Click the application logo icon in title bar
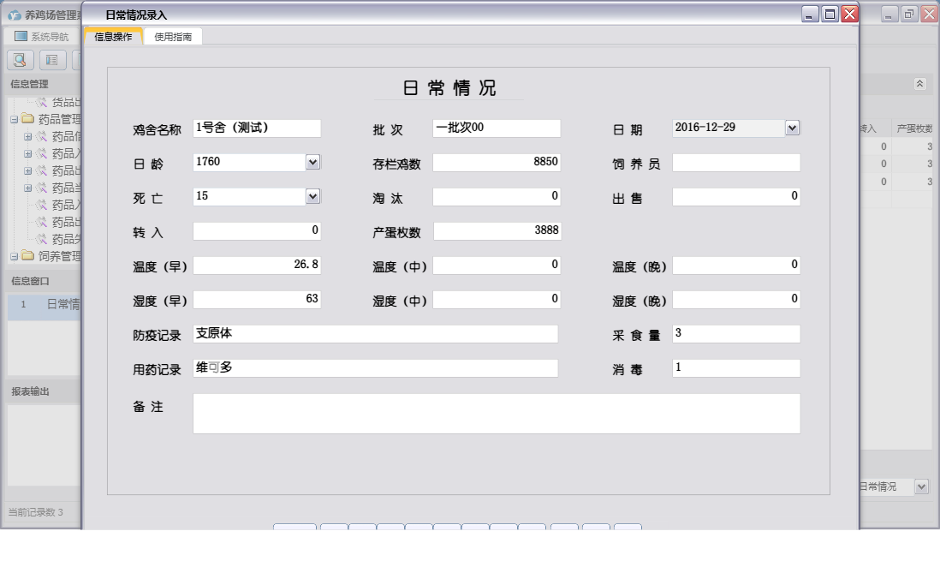This screenshot has width=940, height=561. pyautogui.click(x=13, y=13)
